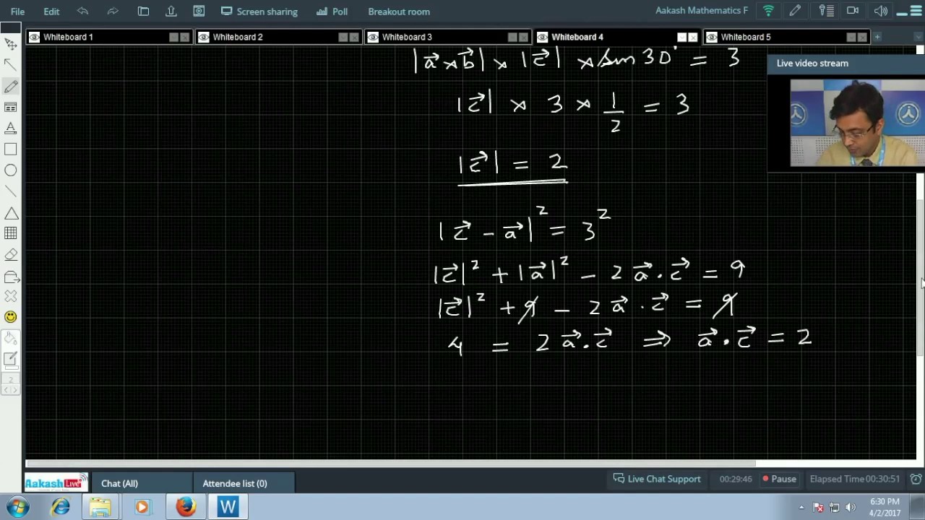Select the straight line tool
This screenshot has height=520, width=925.
(x=10, y=191)
